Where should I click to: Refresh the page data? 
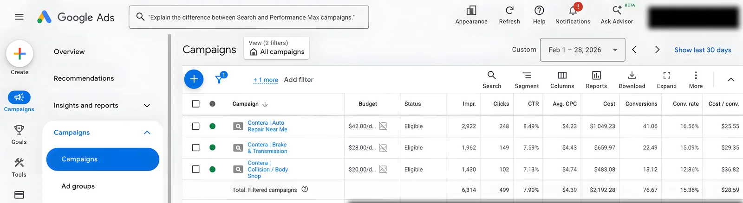pyautogui.click(x=509, y=15)
